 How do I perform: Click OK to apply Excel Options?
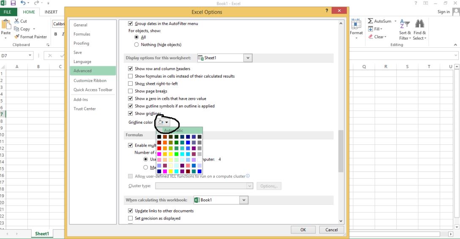[x=303, y=230]
